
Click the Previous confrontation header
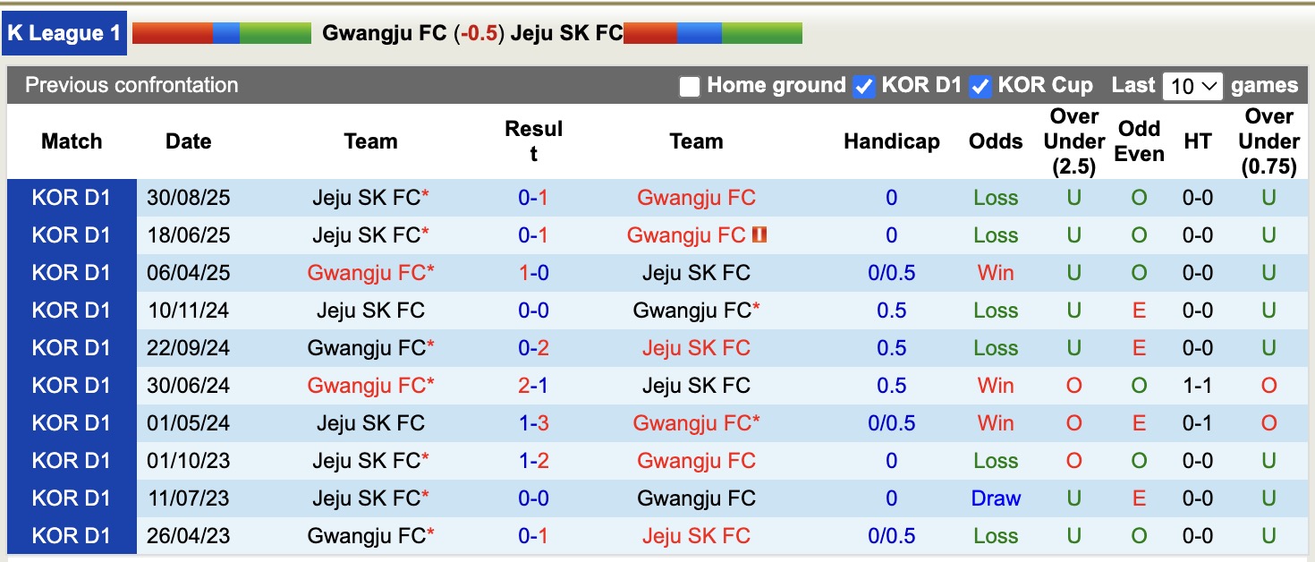(x=130, y=85)
